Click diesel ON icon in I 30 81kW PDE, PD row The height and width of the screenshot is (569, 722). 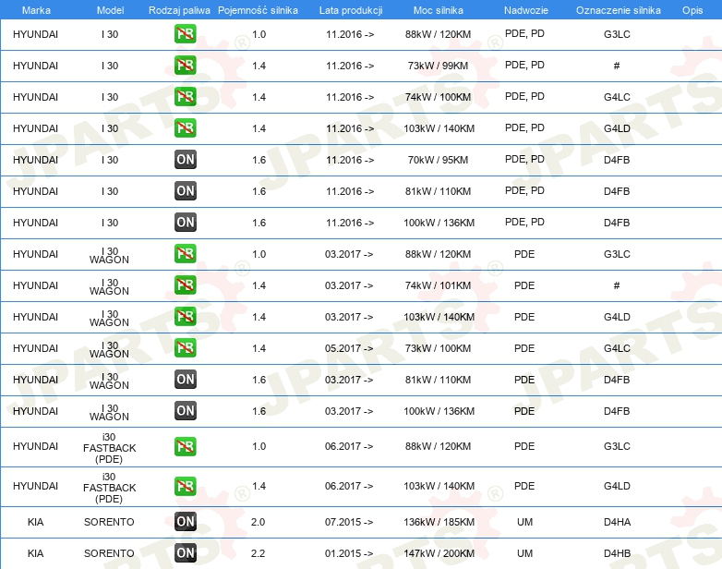(x=185, y=190)
